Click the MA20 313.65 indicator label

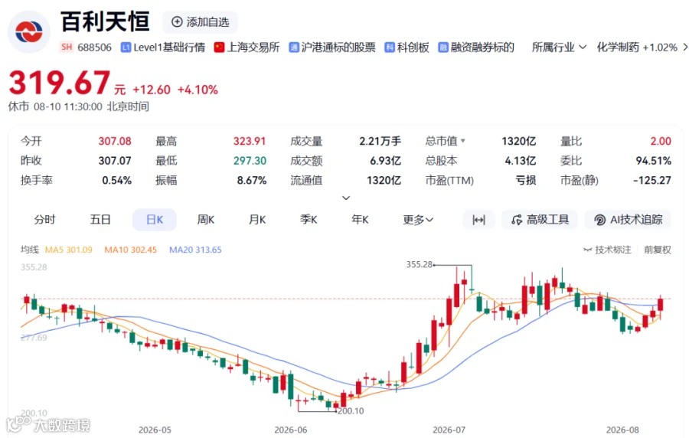(195, 250)
